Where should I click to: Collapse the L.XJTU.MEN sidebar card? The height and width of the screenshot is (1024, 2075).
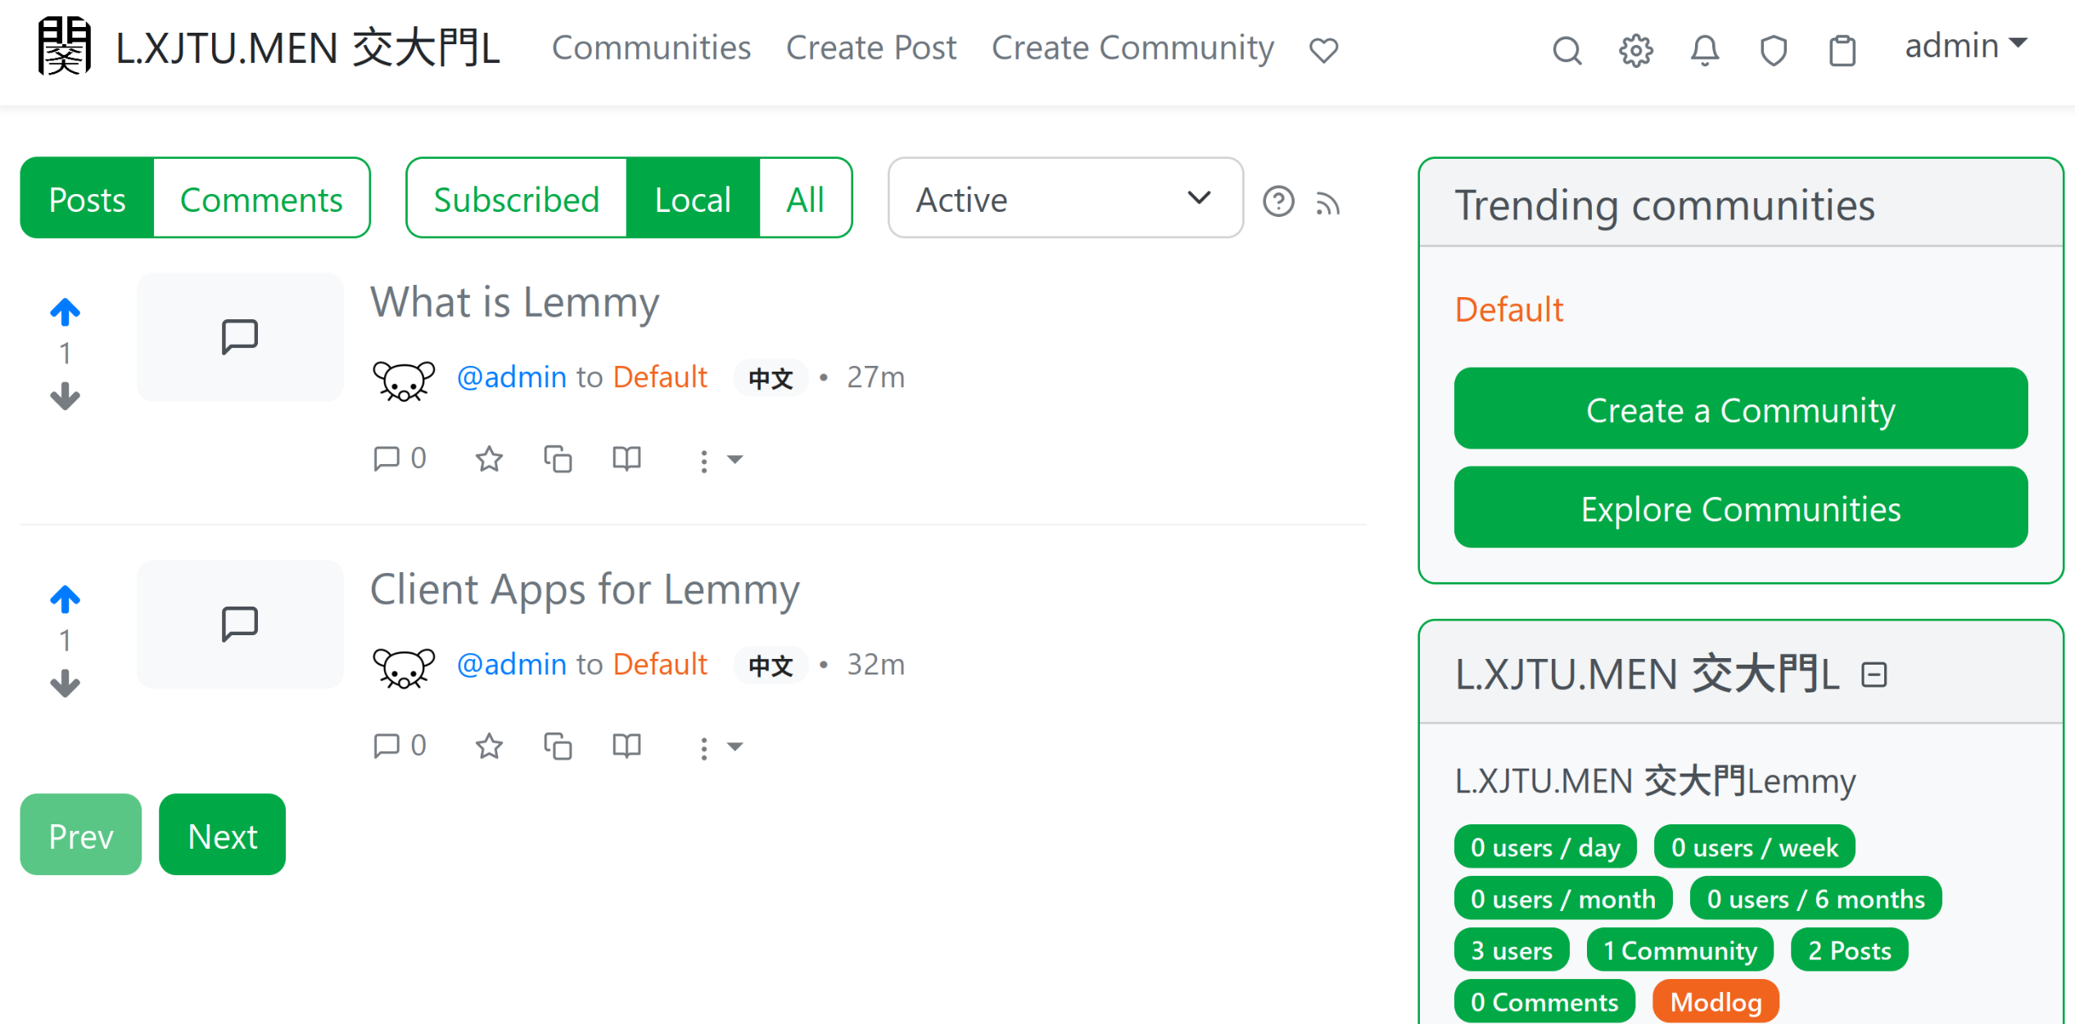(1874, 674)
